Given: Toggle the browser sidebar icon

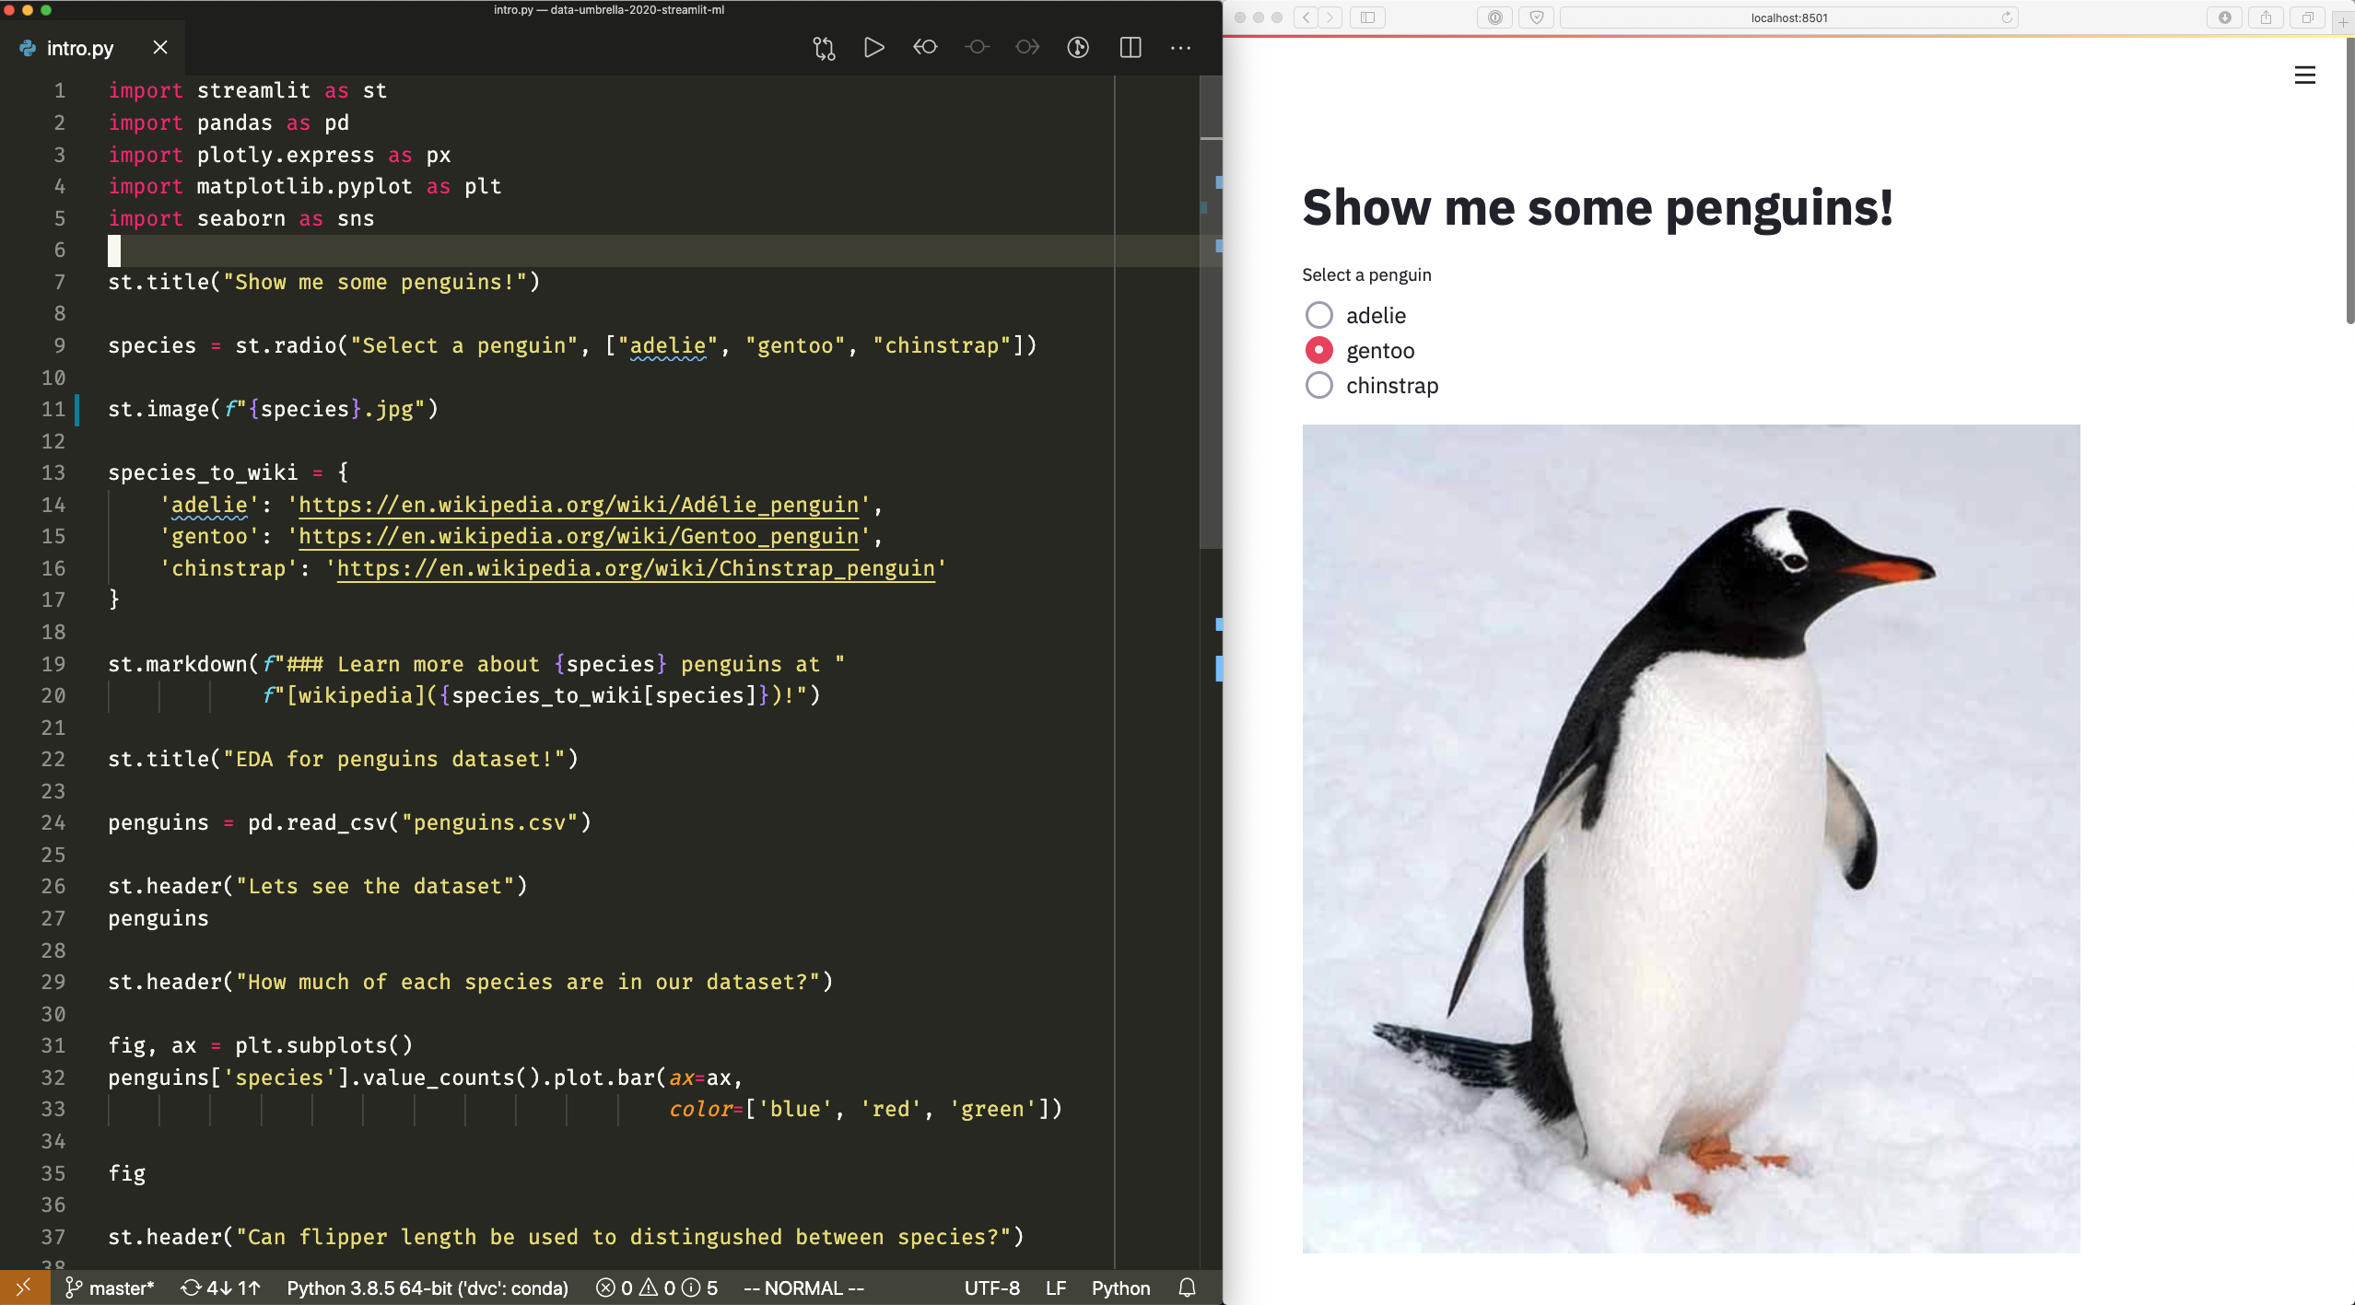Looking at the screenshot, I should (1367, 17).
